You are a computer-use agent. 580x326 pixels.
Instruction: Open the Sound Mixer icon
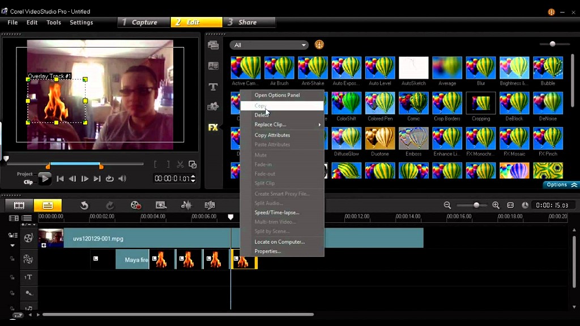coord(186,205)
